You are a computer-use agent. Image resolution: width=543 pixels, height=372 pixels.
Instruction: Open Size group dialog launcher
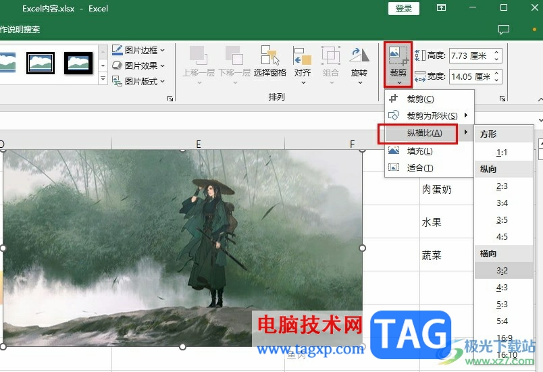tap(502, 99)
